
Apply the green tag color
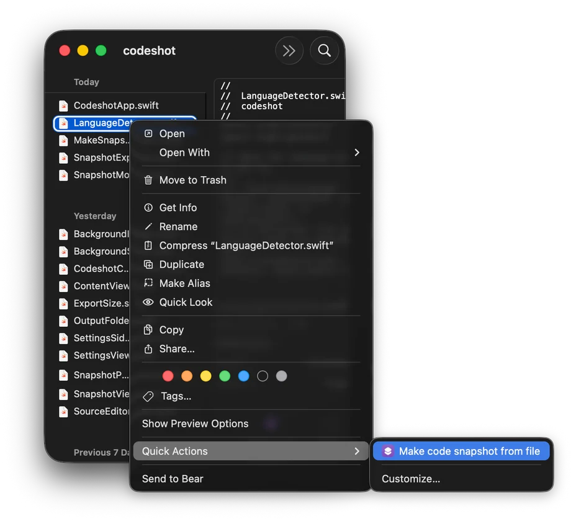(x=225, y=376)
